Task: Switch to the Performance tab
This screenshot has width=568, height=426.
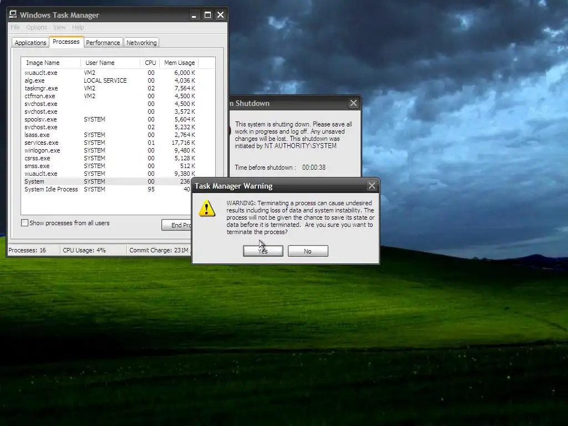Action: 103,43
